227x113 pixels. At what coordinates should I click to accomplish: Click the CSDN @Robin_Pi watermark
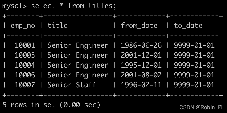[201, 107]
